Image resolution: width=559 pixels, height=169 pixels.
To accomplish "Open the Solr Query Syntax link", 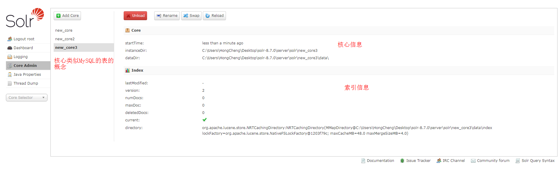I will pos(535,161).
